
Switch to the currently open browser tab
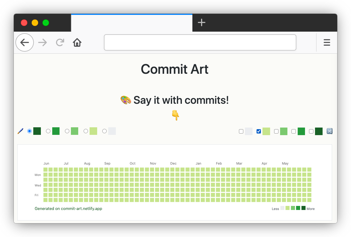132,23
